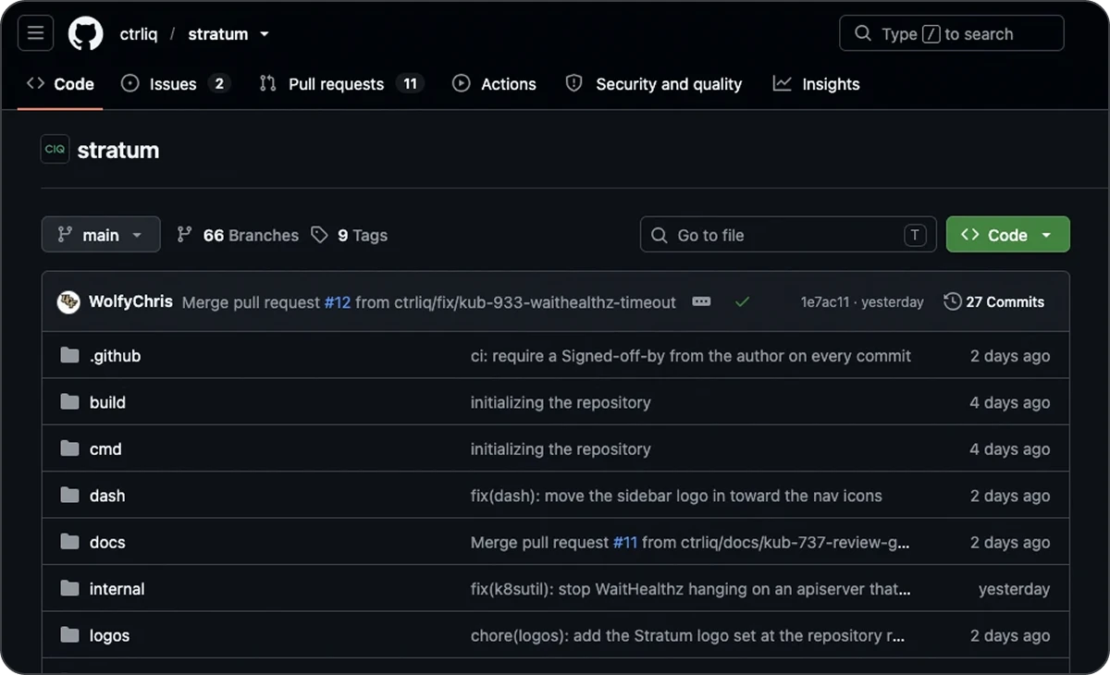Click the folder icon beside .github

point(69,355)
